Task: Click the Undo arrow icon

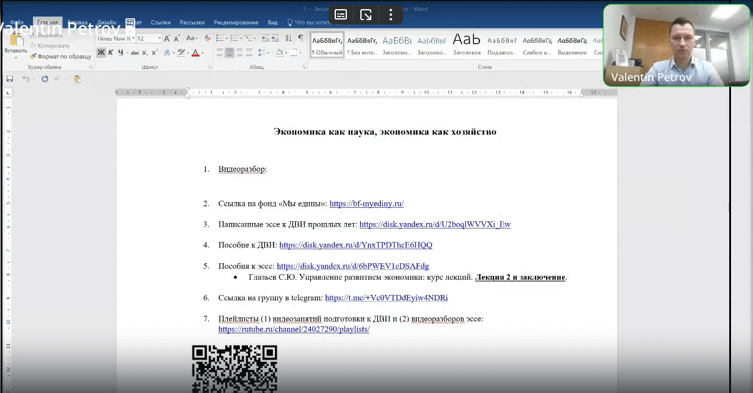Action: click(25, 79)
